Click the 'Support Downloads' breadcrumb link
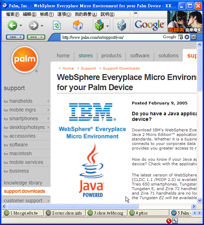Image resolution: width=204 pixels, height=225 pixels. tap(121, 68)
